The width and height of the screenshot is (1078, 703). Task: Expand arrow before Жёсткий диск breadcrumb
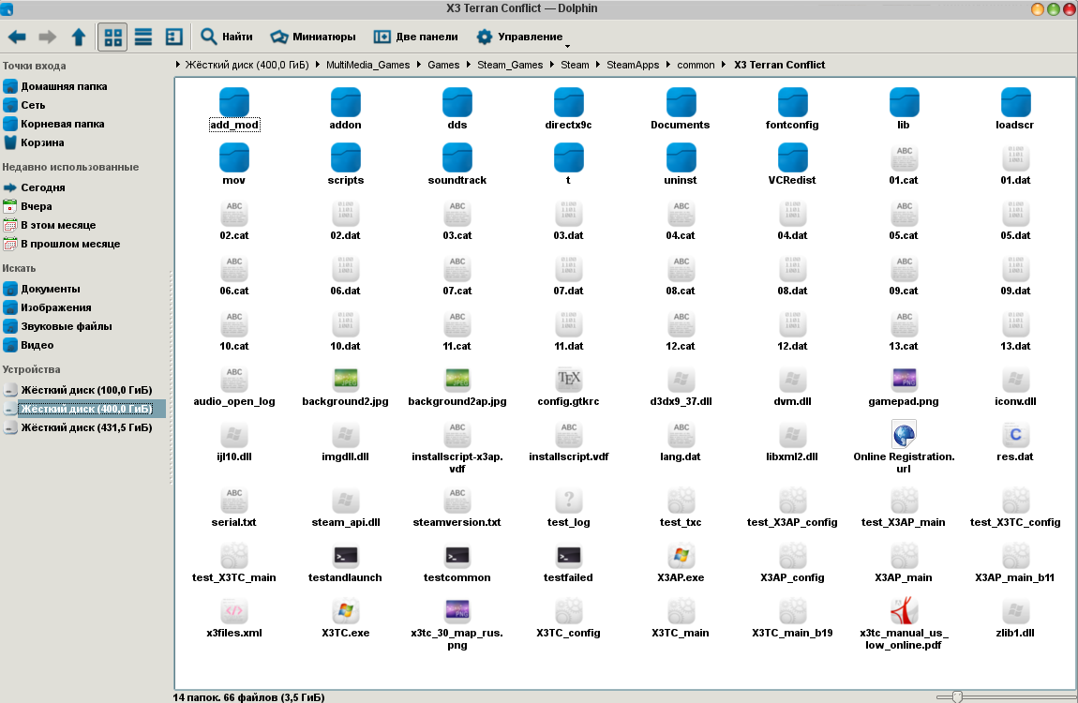click(x=178, y=65)
